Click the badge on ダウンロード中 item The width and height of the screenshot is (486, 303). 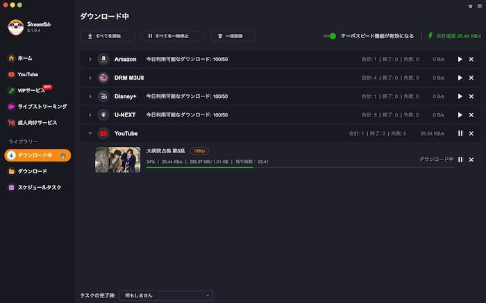63,156
